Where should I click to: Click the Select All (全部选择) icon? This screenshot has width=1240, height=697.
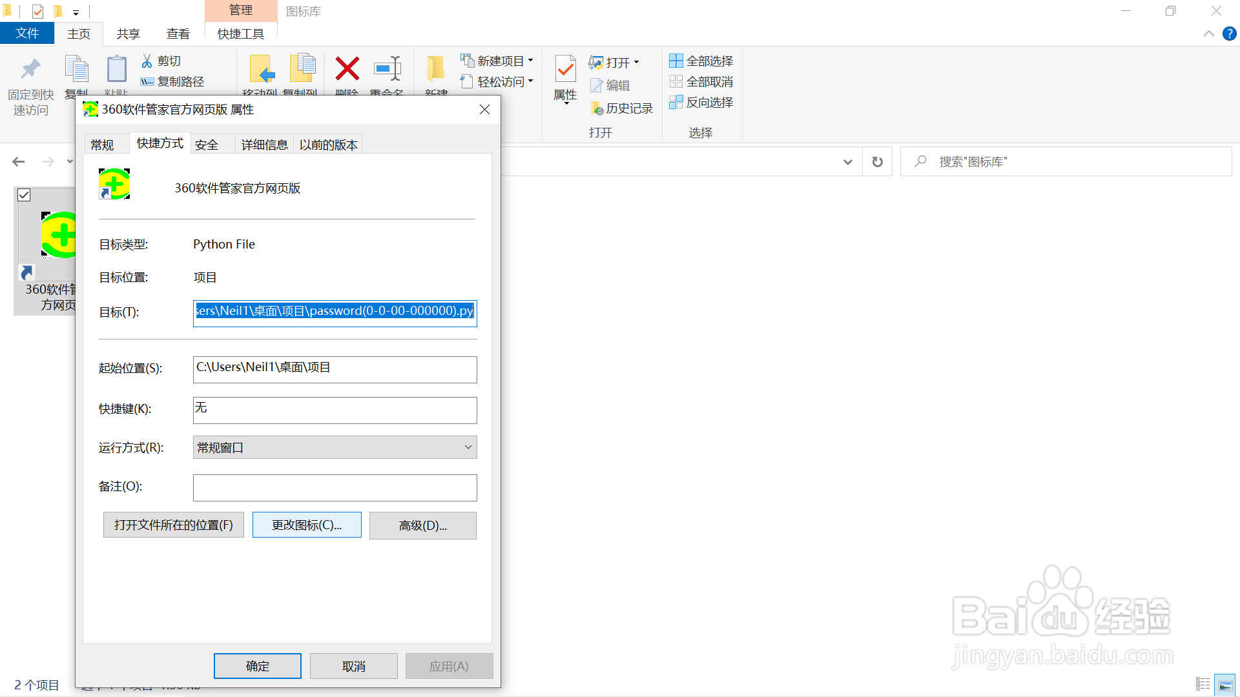click(x=676, y=60)
